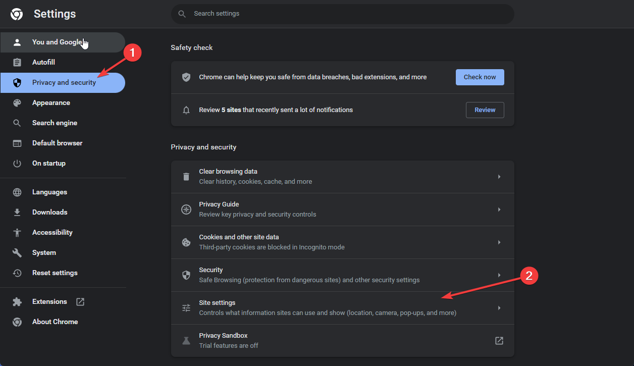The height and width of the screenshot is (366, 634).
Task: Go to the Downloads settings section
Action: 49,213
